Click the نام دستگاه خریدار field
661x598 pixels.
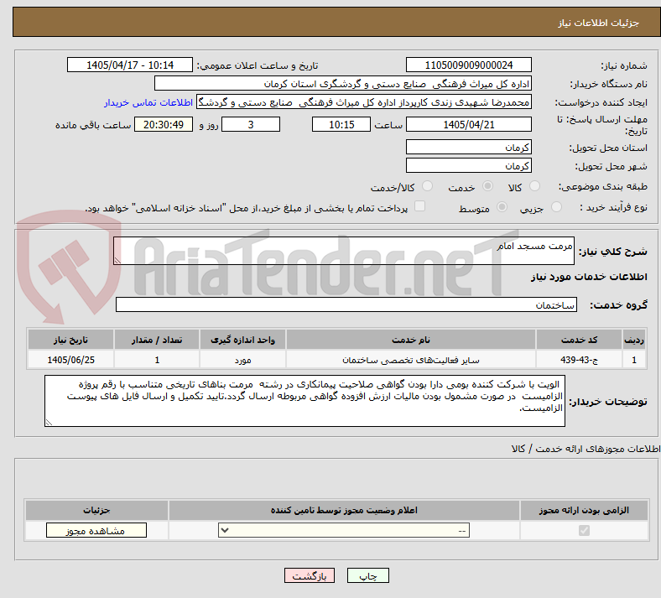343,83
